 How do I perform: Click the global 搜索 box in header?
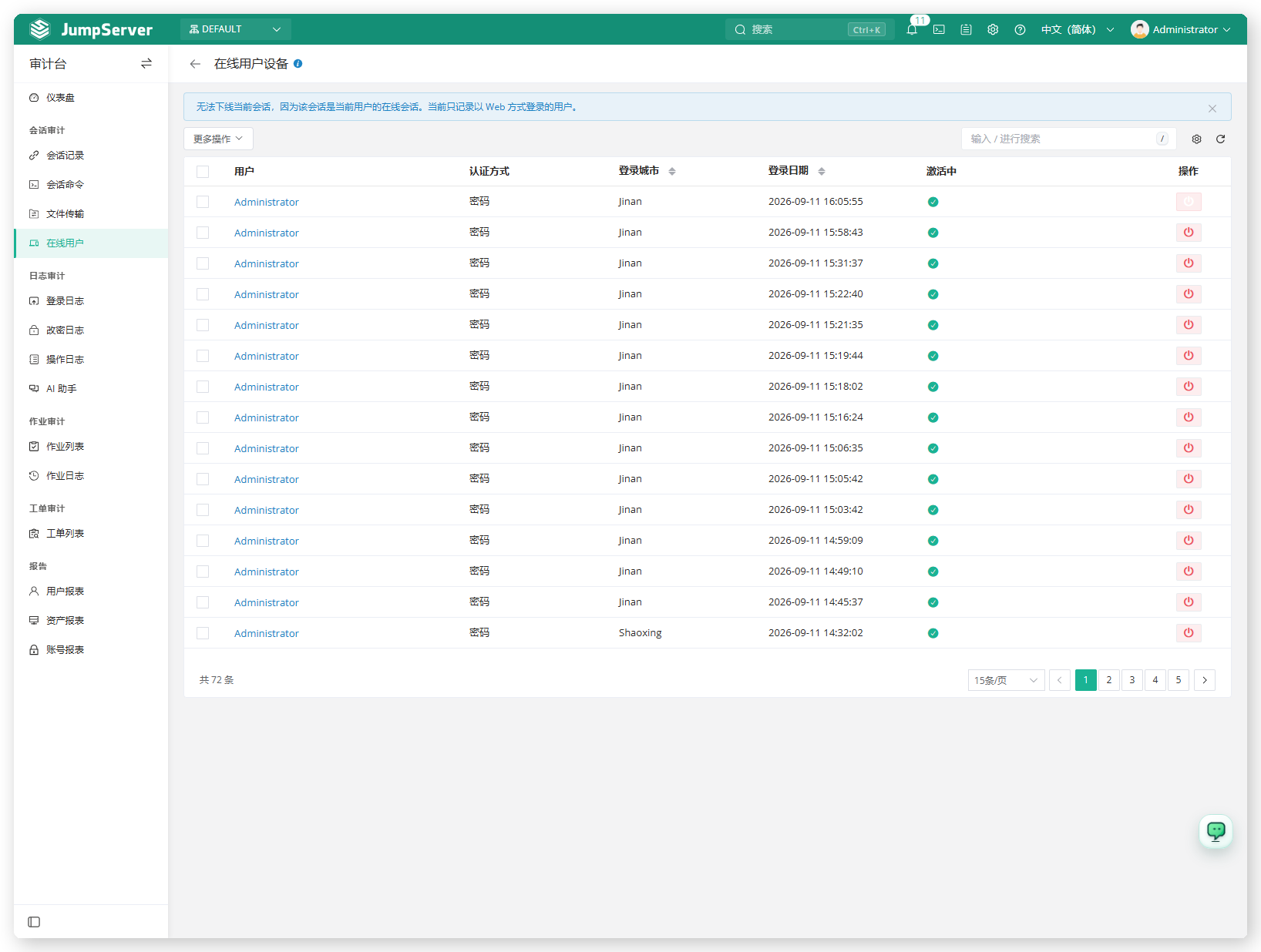click(809, 29)
